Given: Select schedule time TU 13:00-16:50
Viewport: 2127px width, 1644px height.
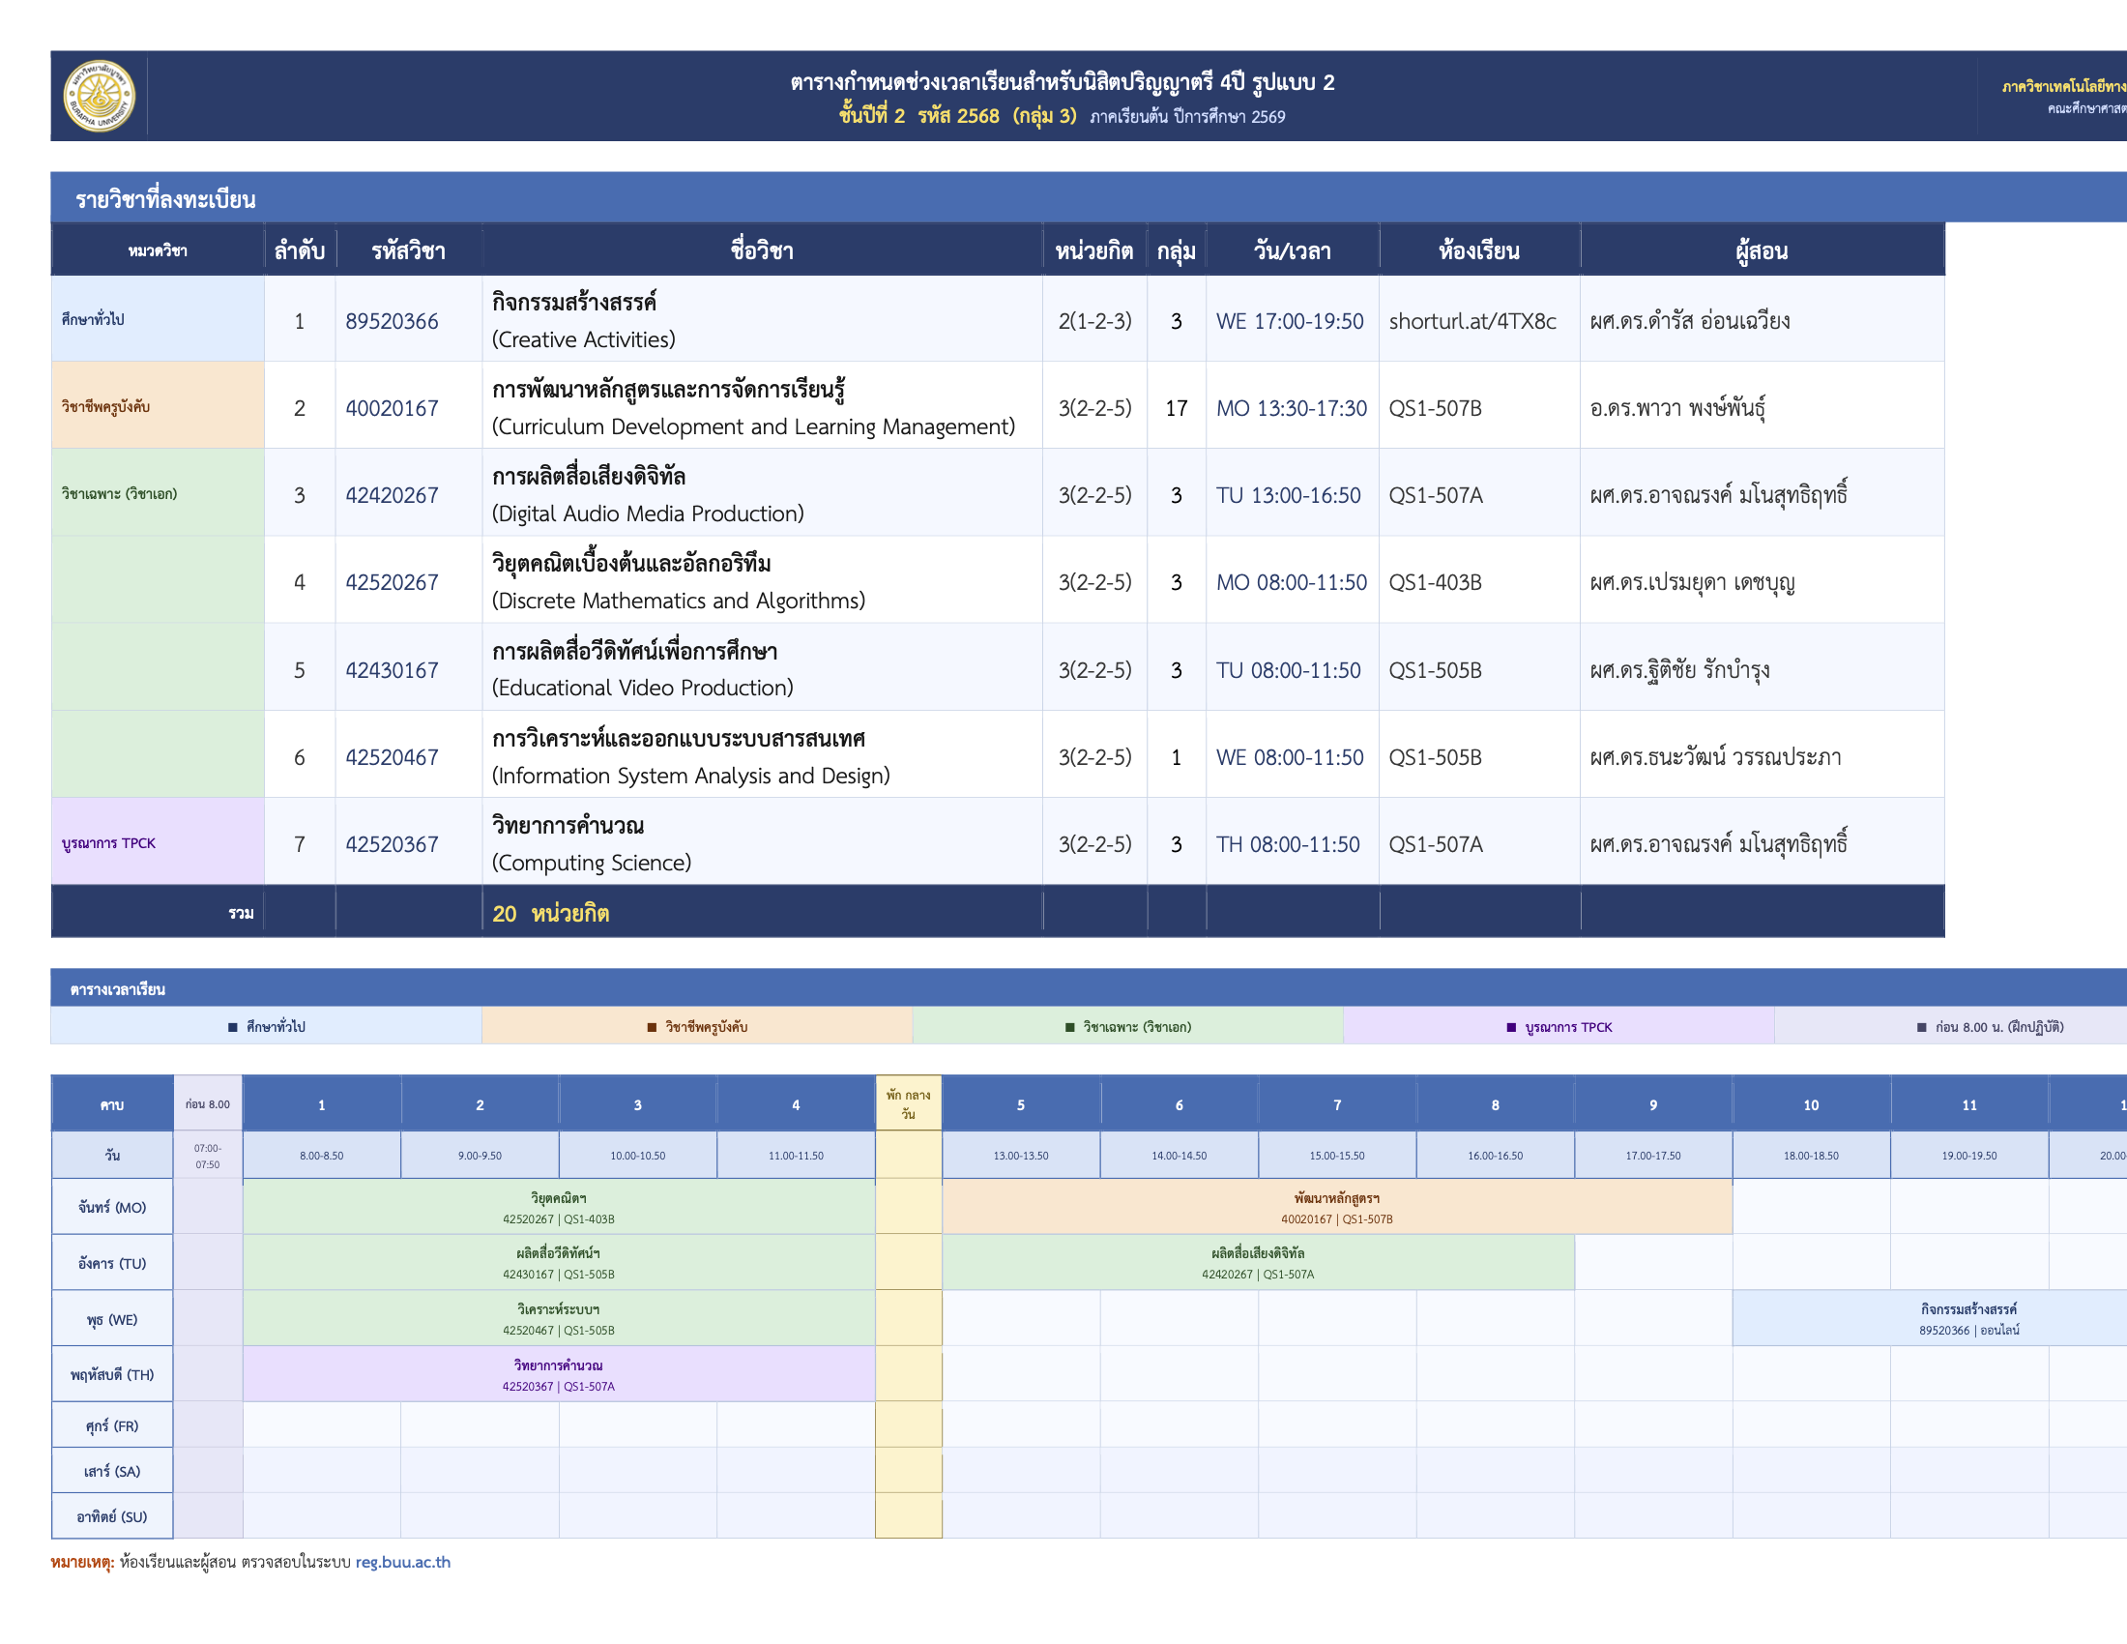Looking at the screenshot, I should coord(1288,495).
